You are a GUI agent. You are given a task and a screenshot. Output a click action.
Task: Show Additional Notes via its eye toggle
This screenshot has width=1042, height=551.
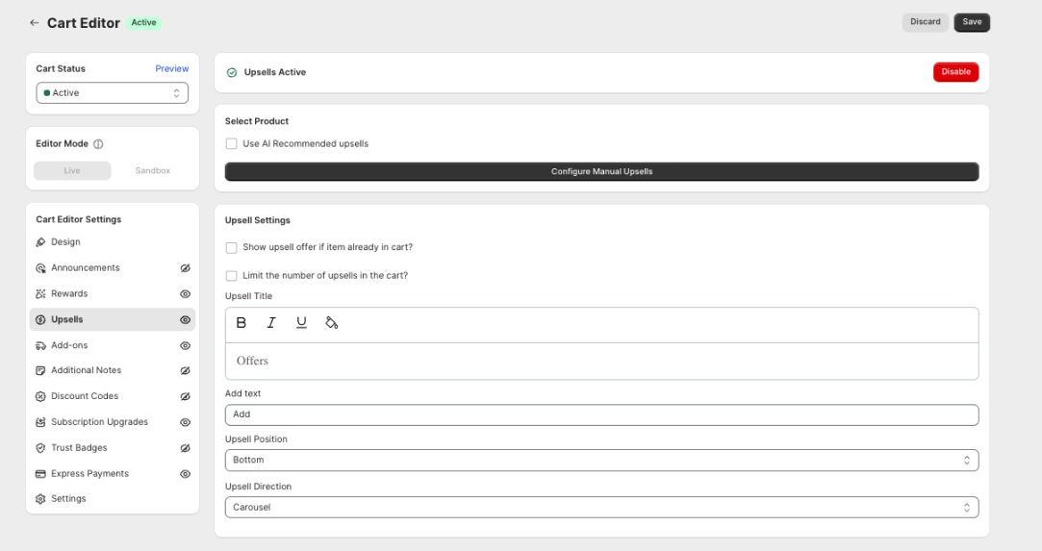click(x=186, y=370)
